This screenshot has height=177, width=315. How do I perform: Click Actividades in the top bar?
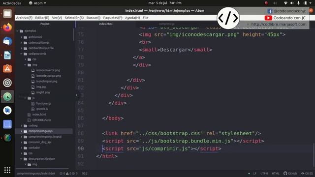[x=12, y=3]
